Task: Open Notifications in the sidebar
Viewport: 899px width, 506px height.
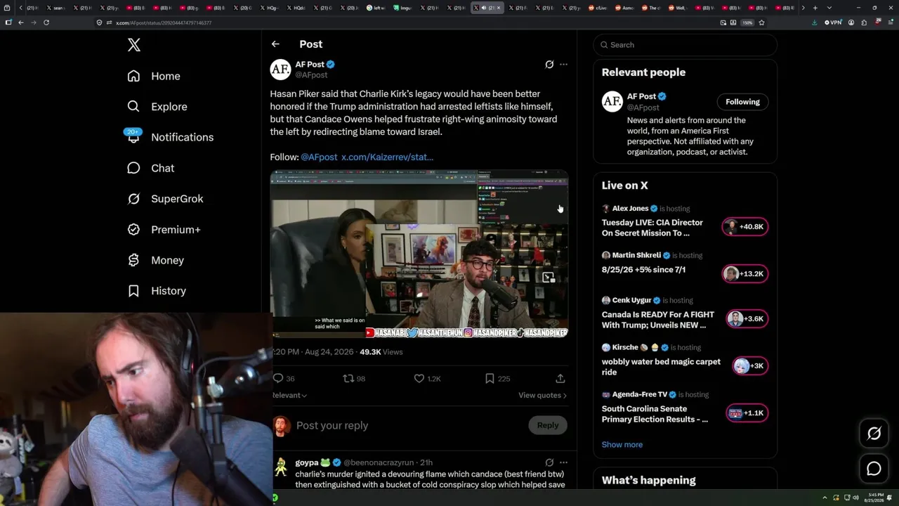Action: 170,137
